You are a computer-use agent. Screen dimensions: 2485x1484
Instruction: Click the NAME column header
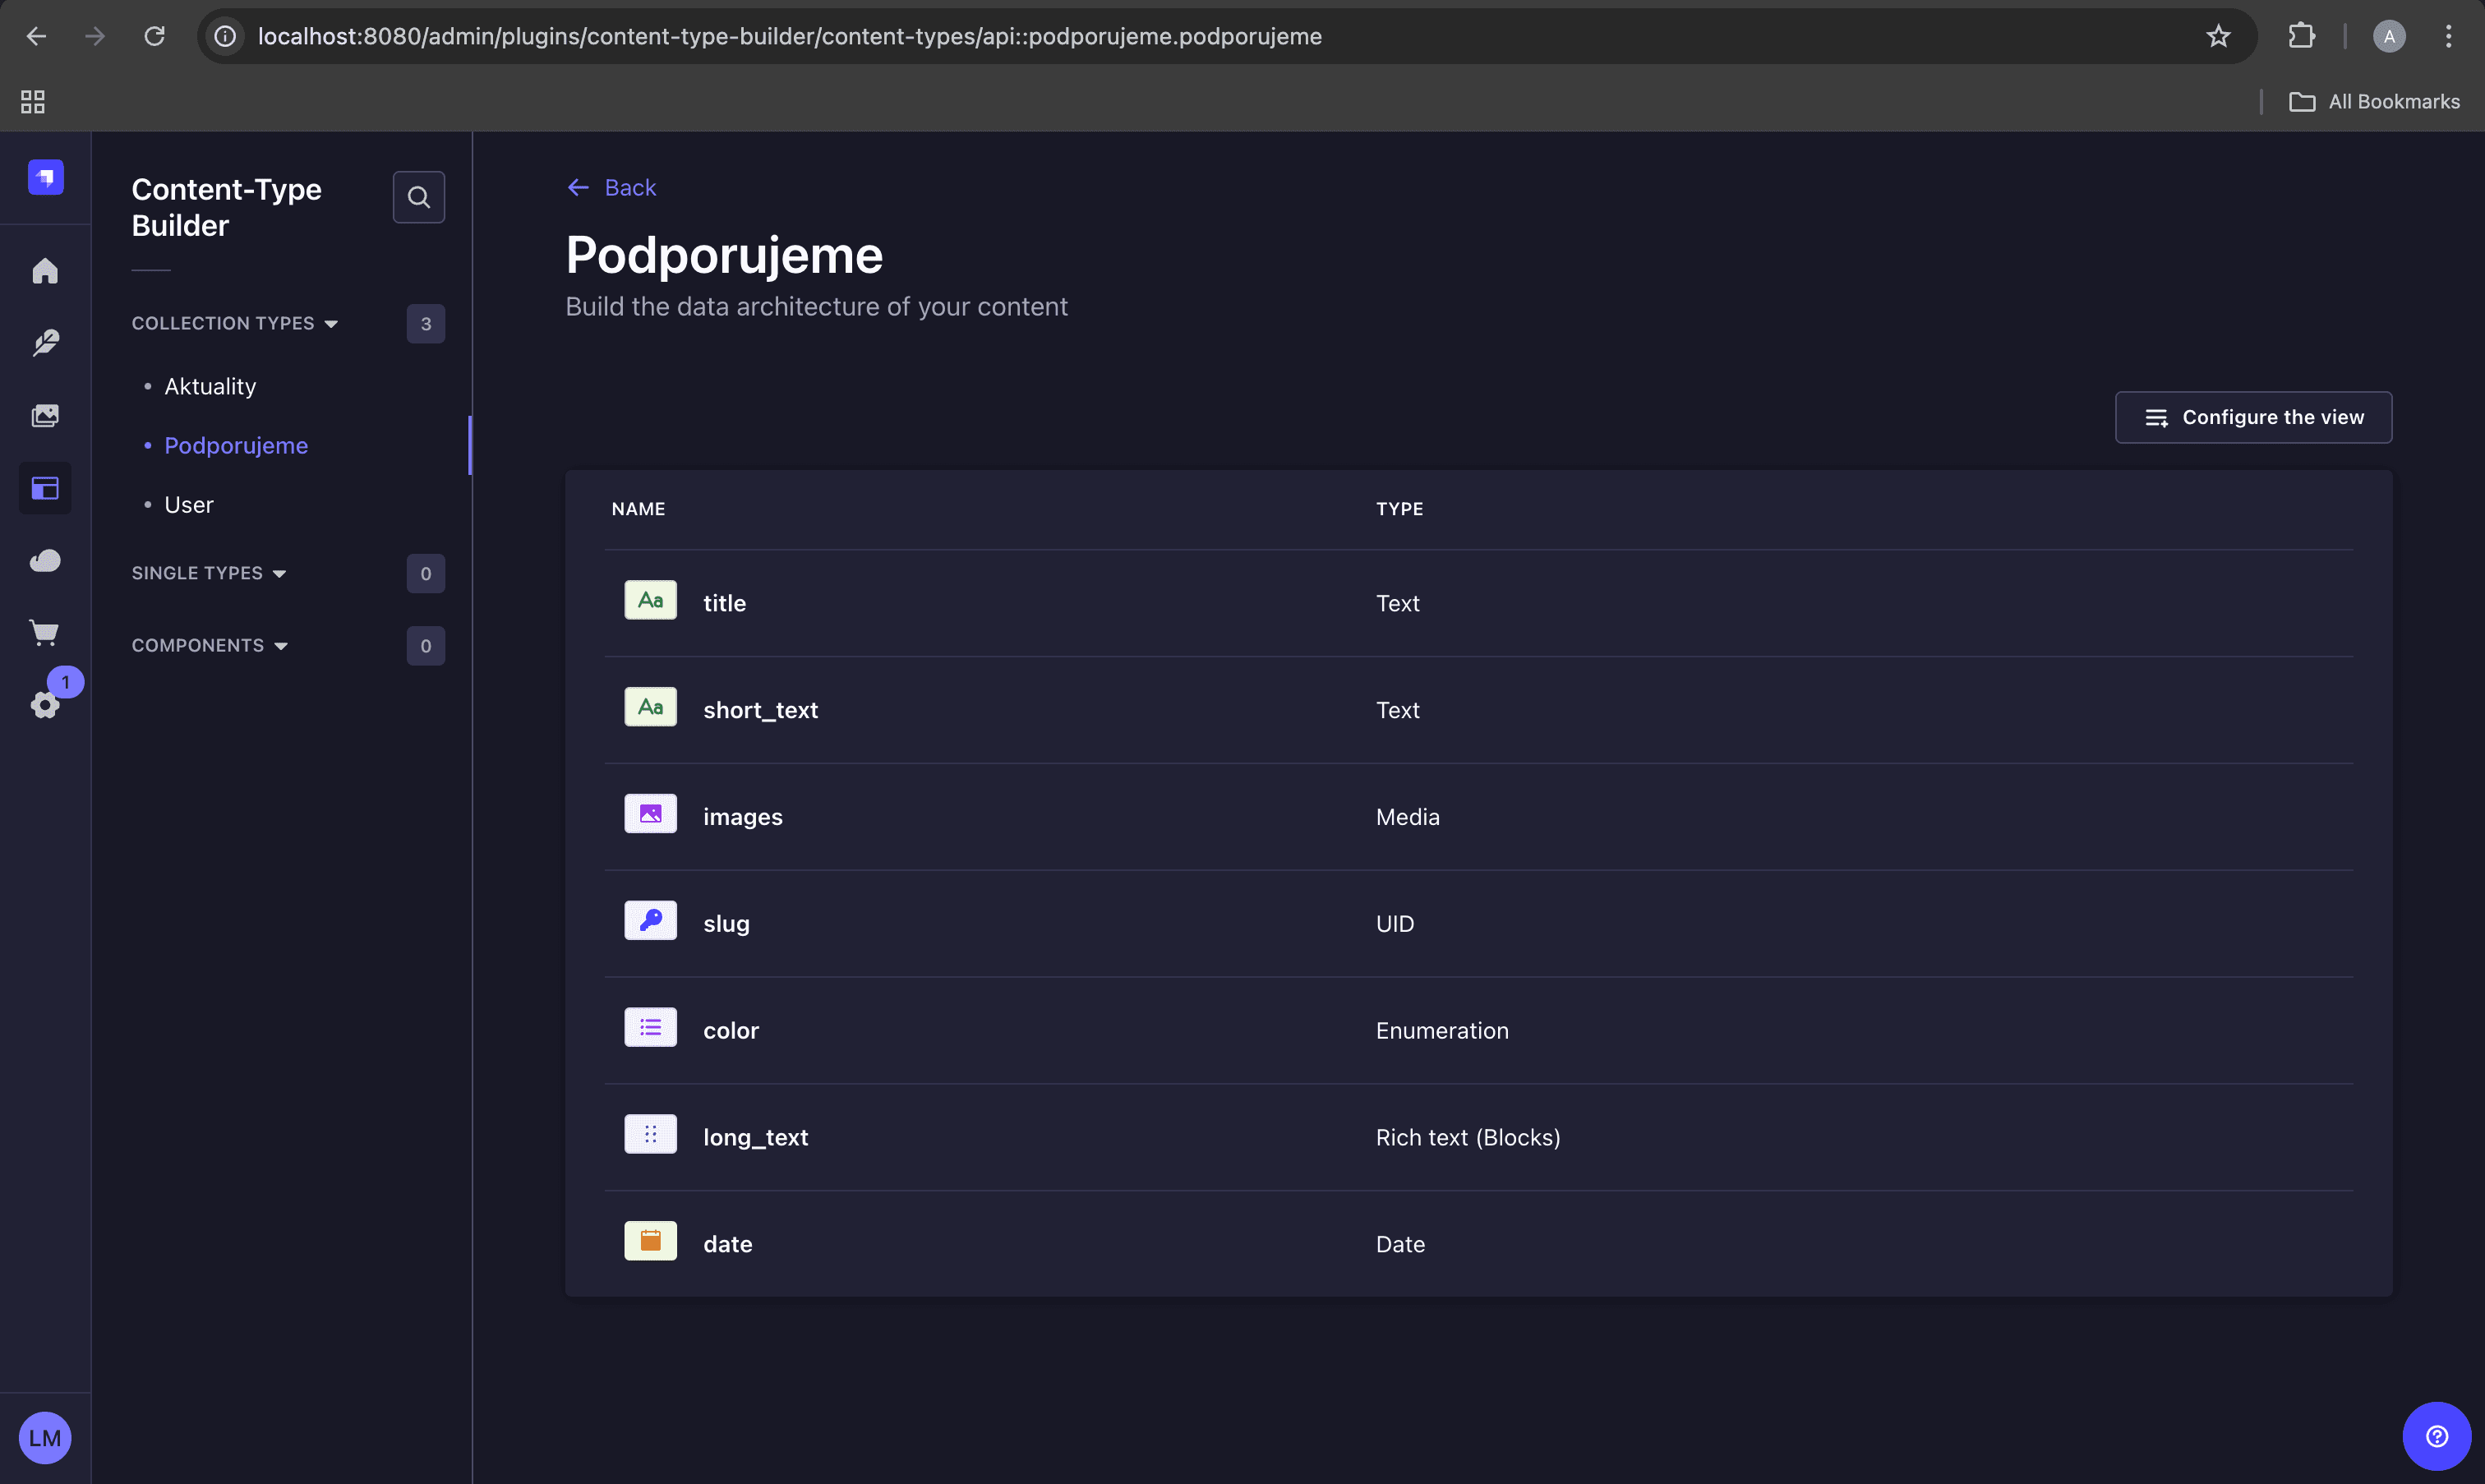[638, 508]
